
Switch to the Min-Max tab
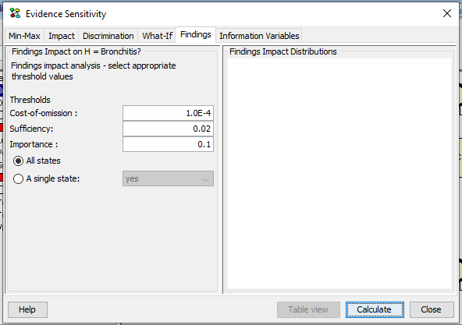24,36
